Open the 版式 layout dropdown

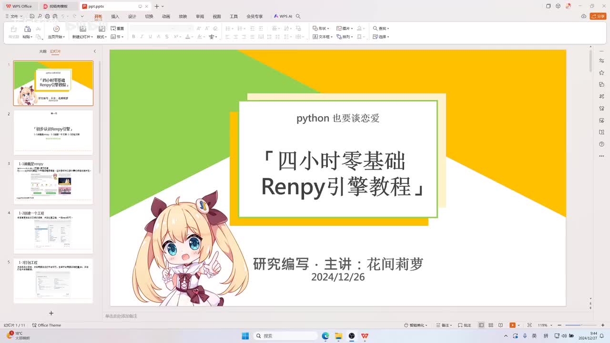[102, 37]
